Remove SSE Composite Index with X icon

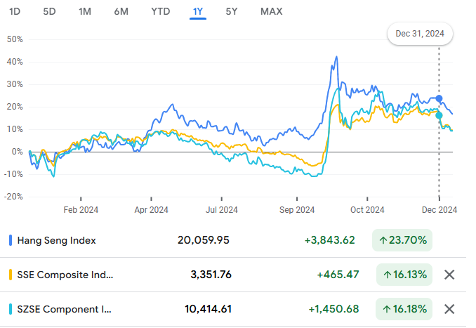point(450,275)
